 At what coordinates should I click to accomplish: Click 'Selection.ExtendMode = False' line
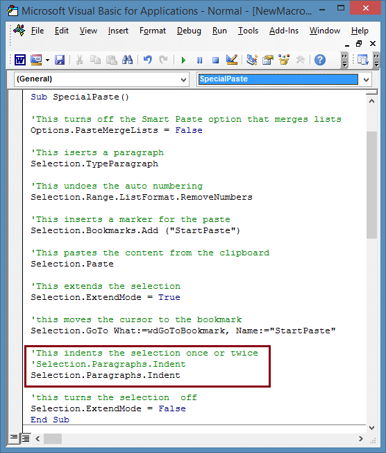point(108,408)
